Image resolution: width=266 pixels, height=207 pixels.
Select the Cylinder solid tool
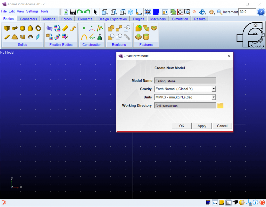(x=15, y=28)
